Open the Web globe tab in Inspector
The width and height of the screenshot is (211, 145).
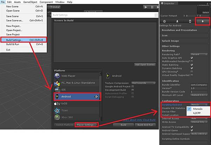164,21
